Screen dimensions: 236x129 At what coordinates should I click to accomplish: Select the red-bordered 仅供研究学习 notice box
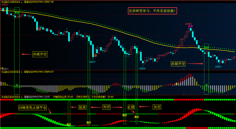coord(152,11)
